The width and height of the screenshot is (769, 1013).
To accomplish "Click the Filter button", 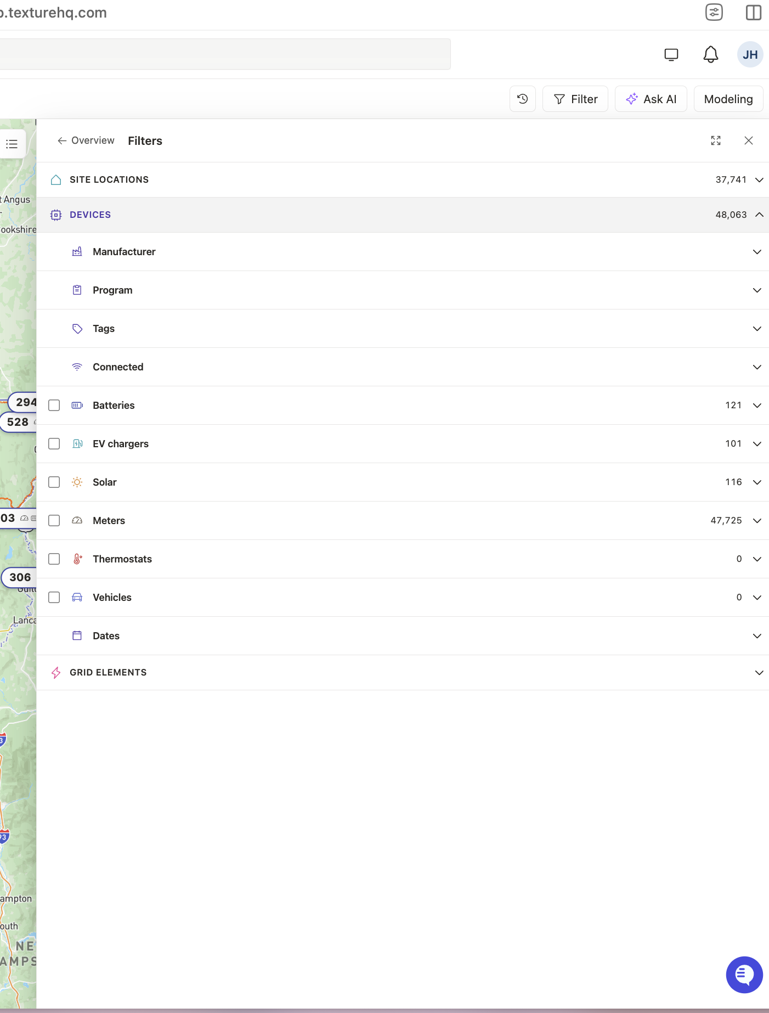I will coord(575,99).
